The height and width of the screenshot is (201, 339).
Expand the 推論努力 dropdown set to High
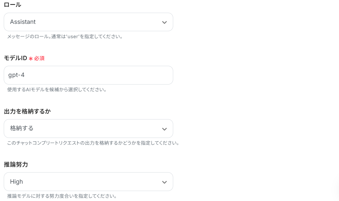click(88, 181)
